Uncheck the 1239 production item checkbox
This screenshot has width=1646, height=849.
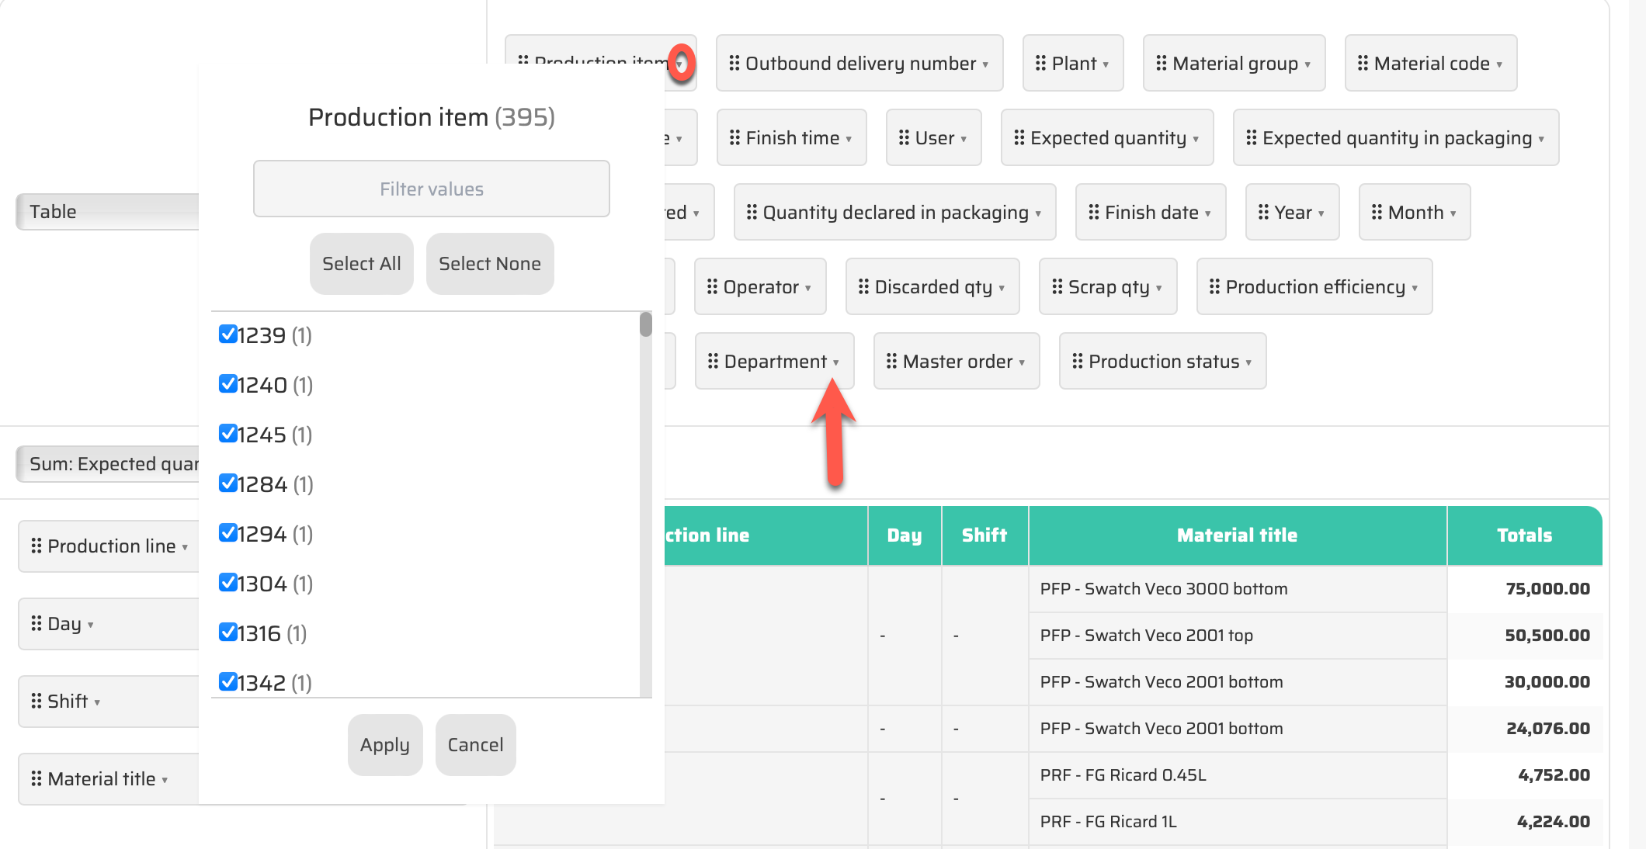tap(227, 334)
